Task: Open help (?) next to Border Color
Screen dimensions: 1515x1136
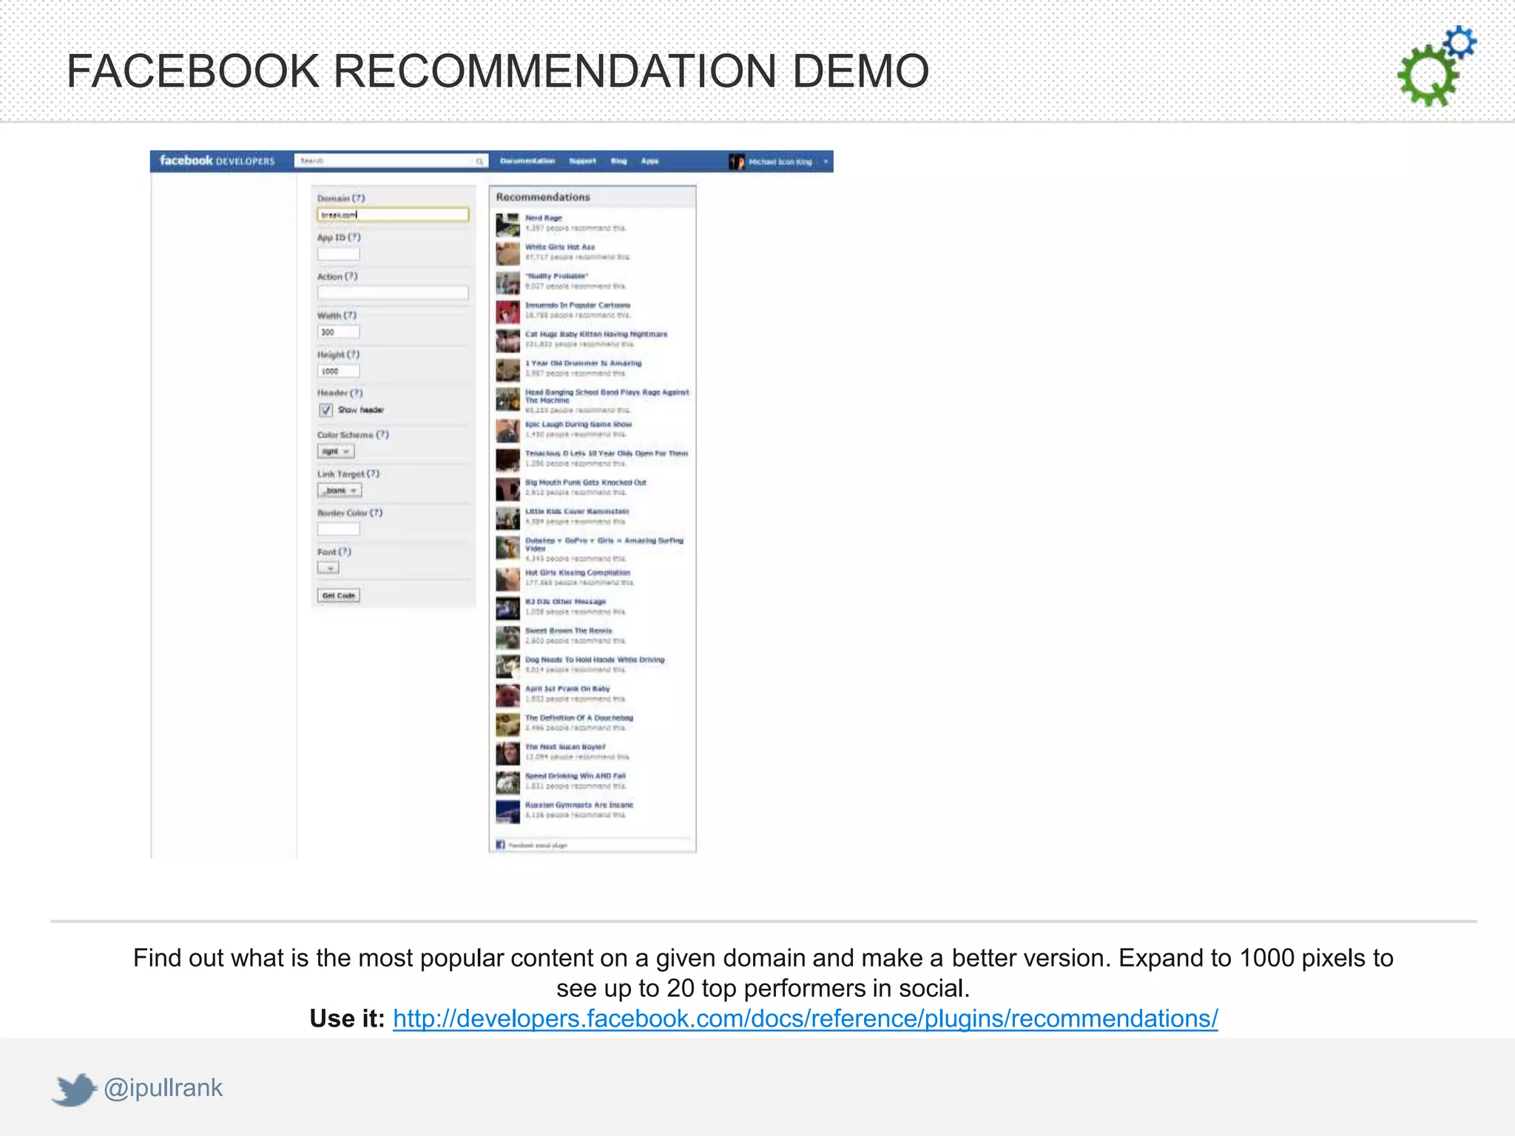Action: tap(377, 513)
